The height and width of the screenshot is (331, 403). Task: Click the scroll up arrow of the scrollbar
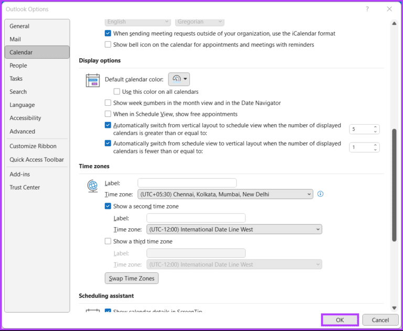[x=394, y=24]
